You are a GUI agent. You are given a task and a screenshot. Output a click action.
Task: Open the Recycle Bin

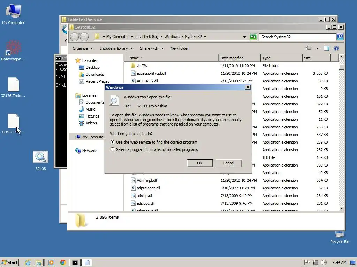[340, 237]
